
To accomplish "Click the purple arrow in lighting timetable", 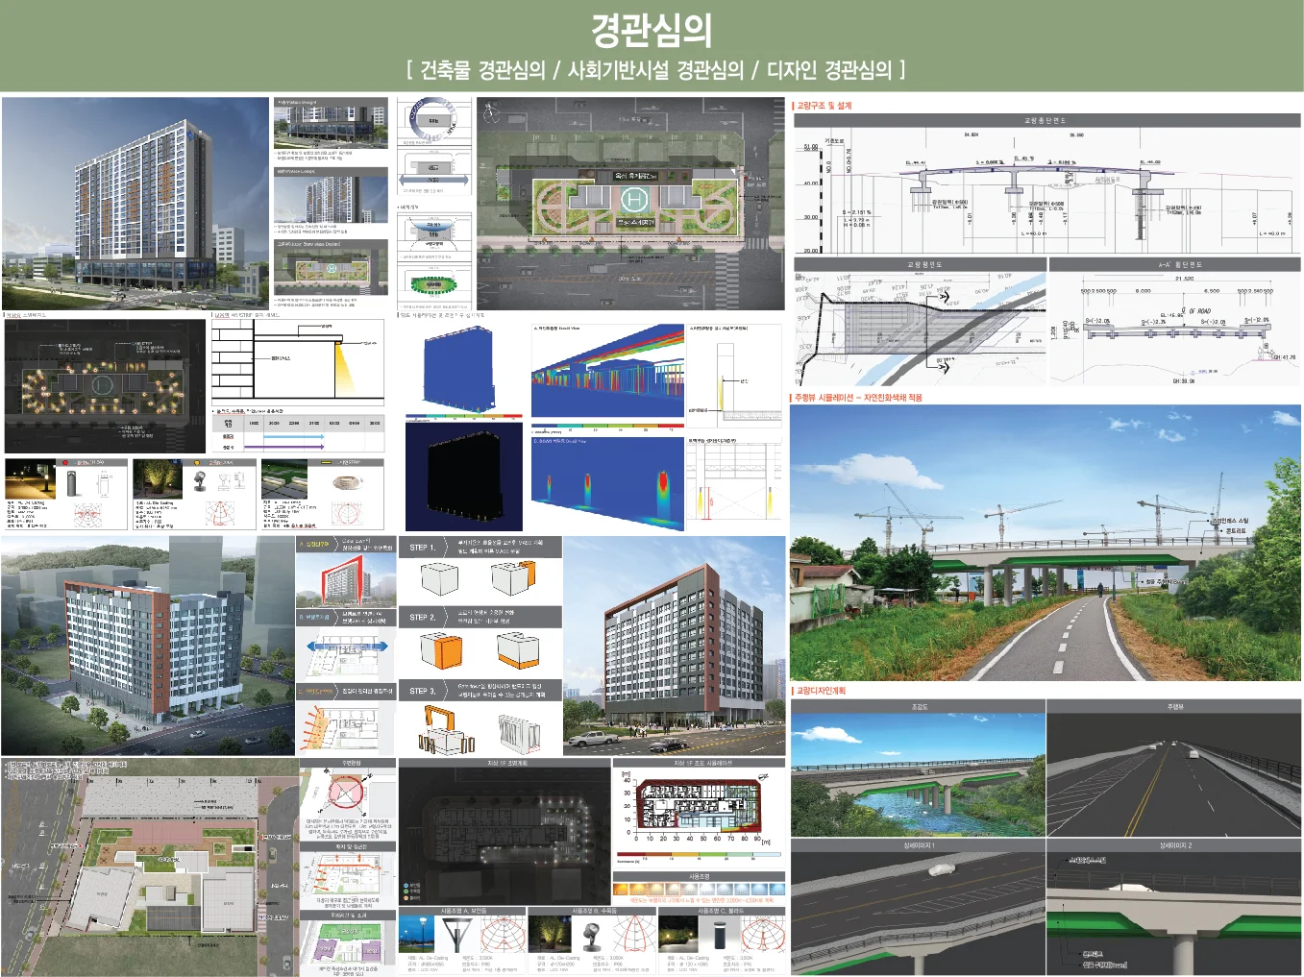I will 284,447.
